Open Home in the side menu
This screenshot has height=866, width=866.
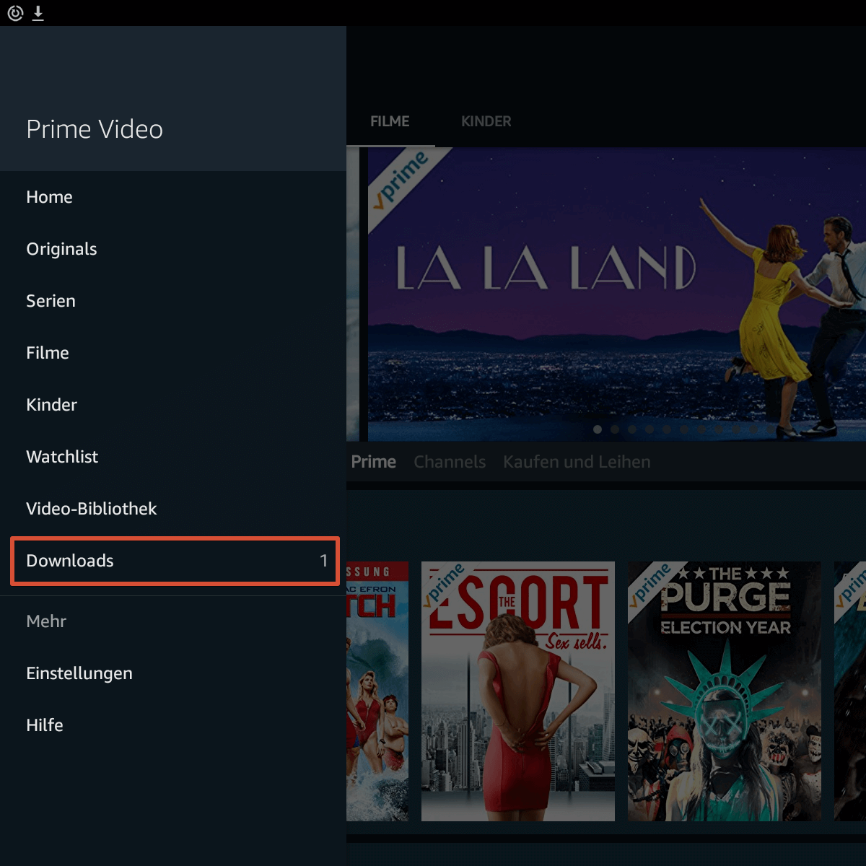tap(173, 197)
